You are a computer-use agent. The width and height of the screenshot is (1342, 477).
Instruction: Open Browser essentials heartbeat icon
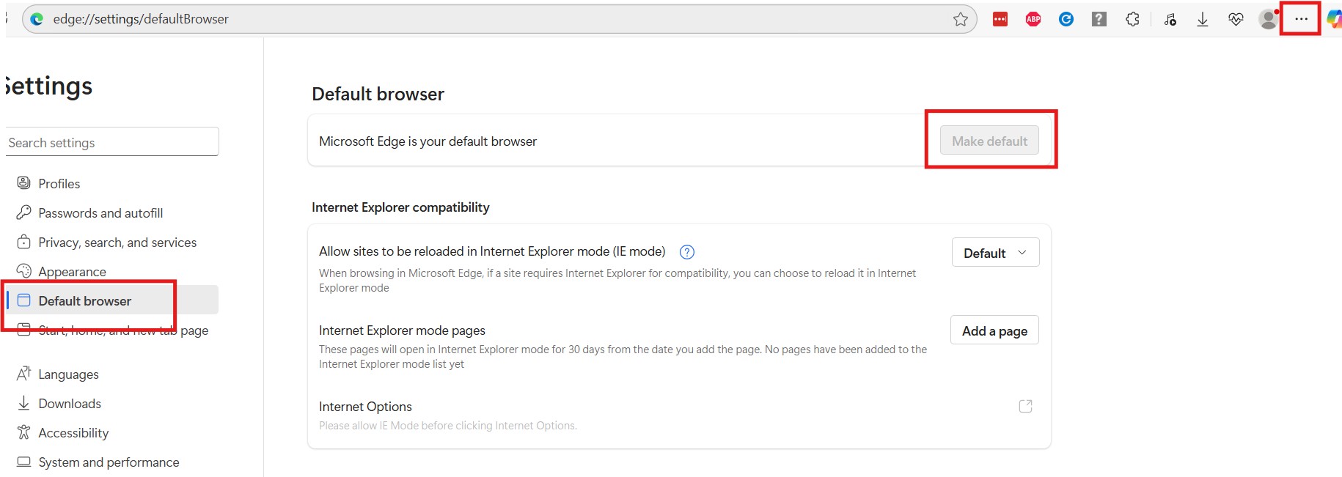(x=1236, y=20)
